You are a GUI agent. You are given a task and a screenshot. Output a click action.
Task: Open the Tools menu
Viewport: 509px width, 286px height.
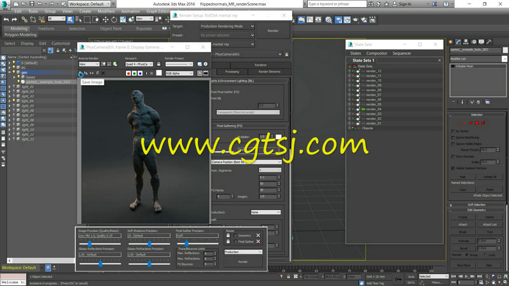(x=33, y=11)
